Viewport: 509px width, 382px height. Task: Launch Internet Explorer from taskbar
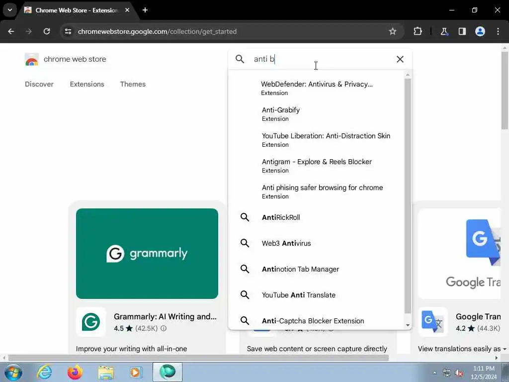click(44, 372)
